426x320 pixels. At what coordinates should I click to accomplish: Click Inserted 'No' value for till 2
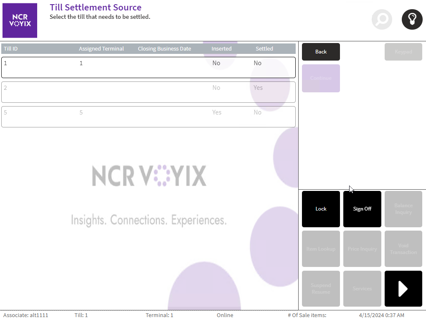pyautogui.click(x=216, y=88)
